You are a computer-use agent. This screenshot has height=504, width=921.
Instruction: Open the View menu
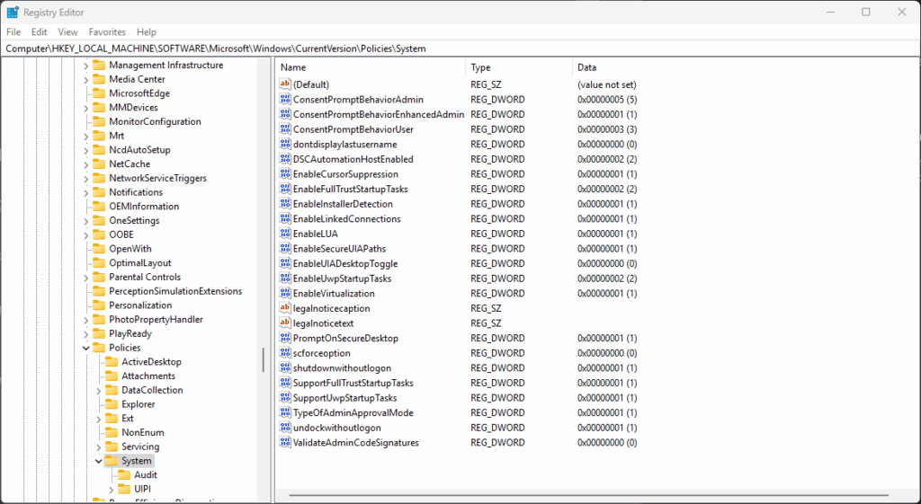coord(68,31)
